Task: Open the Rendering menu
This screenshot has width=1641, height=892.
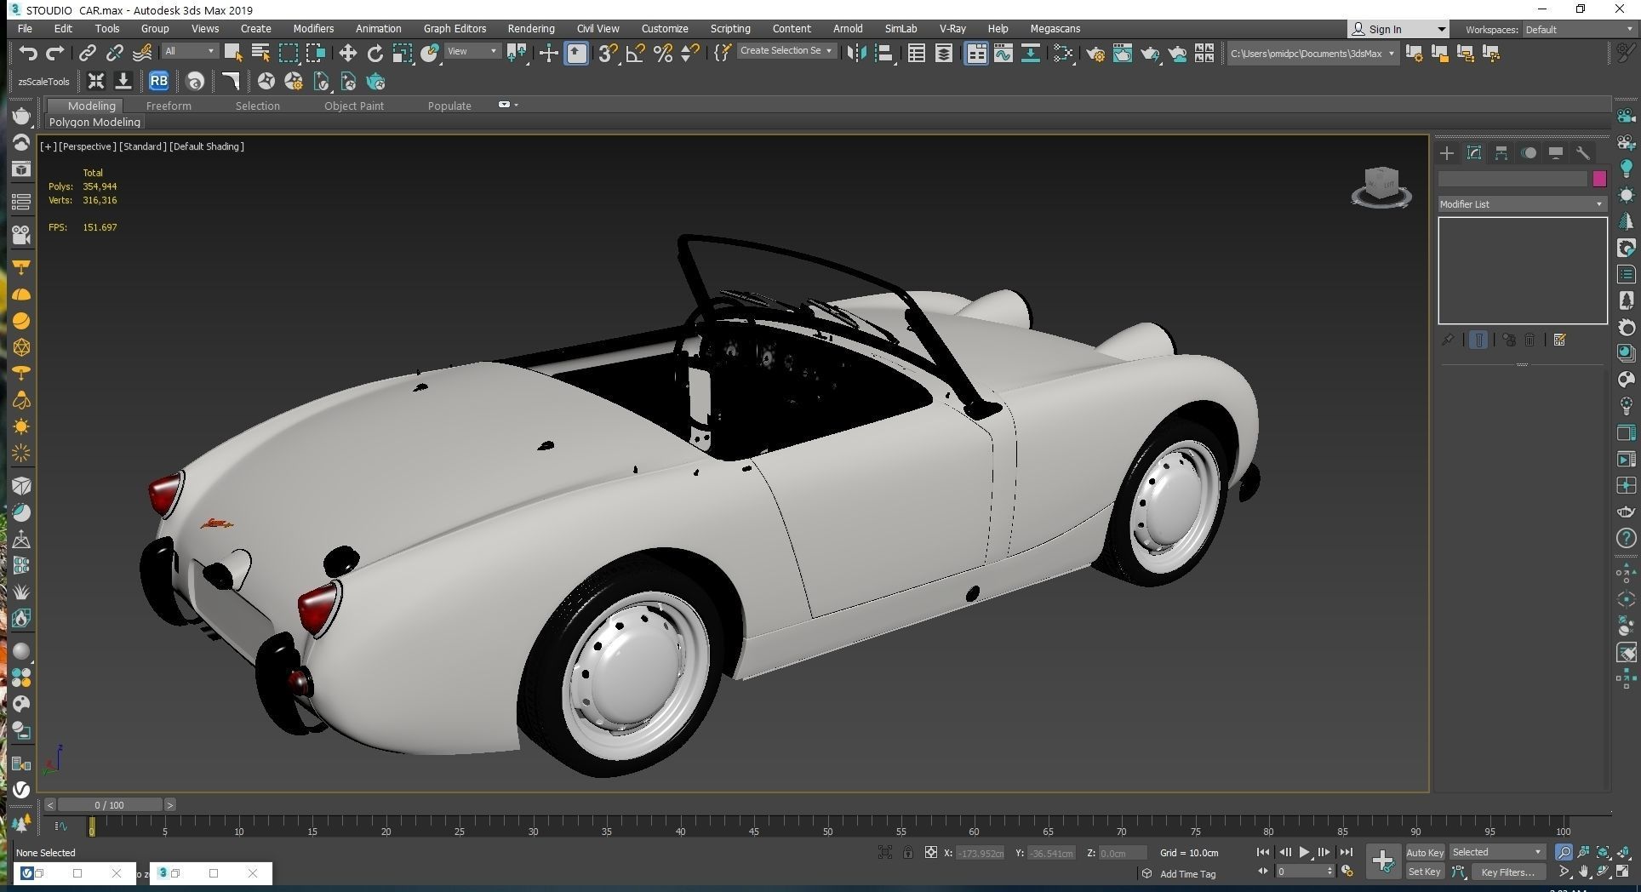Action: (531, 28)
